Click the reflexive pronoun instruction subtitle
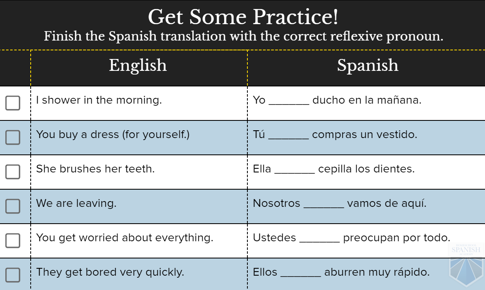 [243, 36]
